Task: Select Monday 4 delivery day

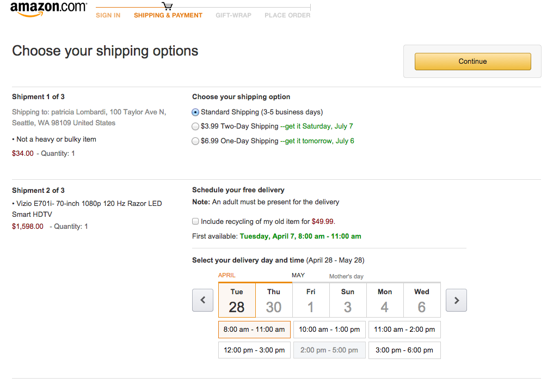Action: [x=385, y=300]
